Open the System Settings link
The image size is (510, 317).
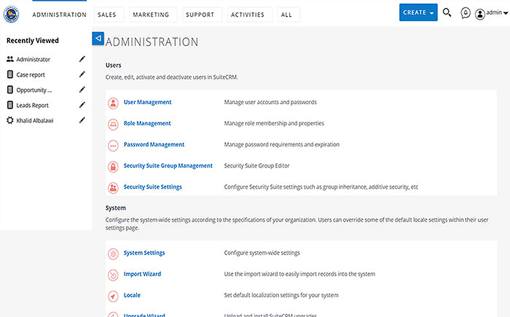(144, 253)
